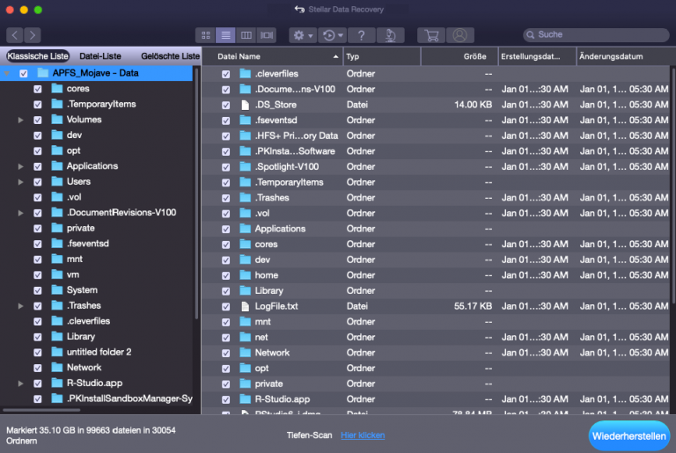Screen dimensions: 676x453
Task: Click the private folder icon in tree
Action: pyautogui.click(x=57, y=228)
